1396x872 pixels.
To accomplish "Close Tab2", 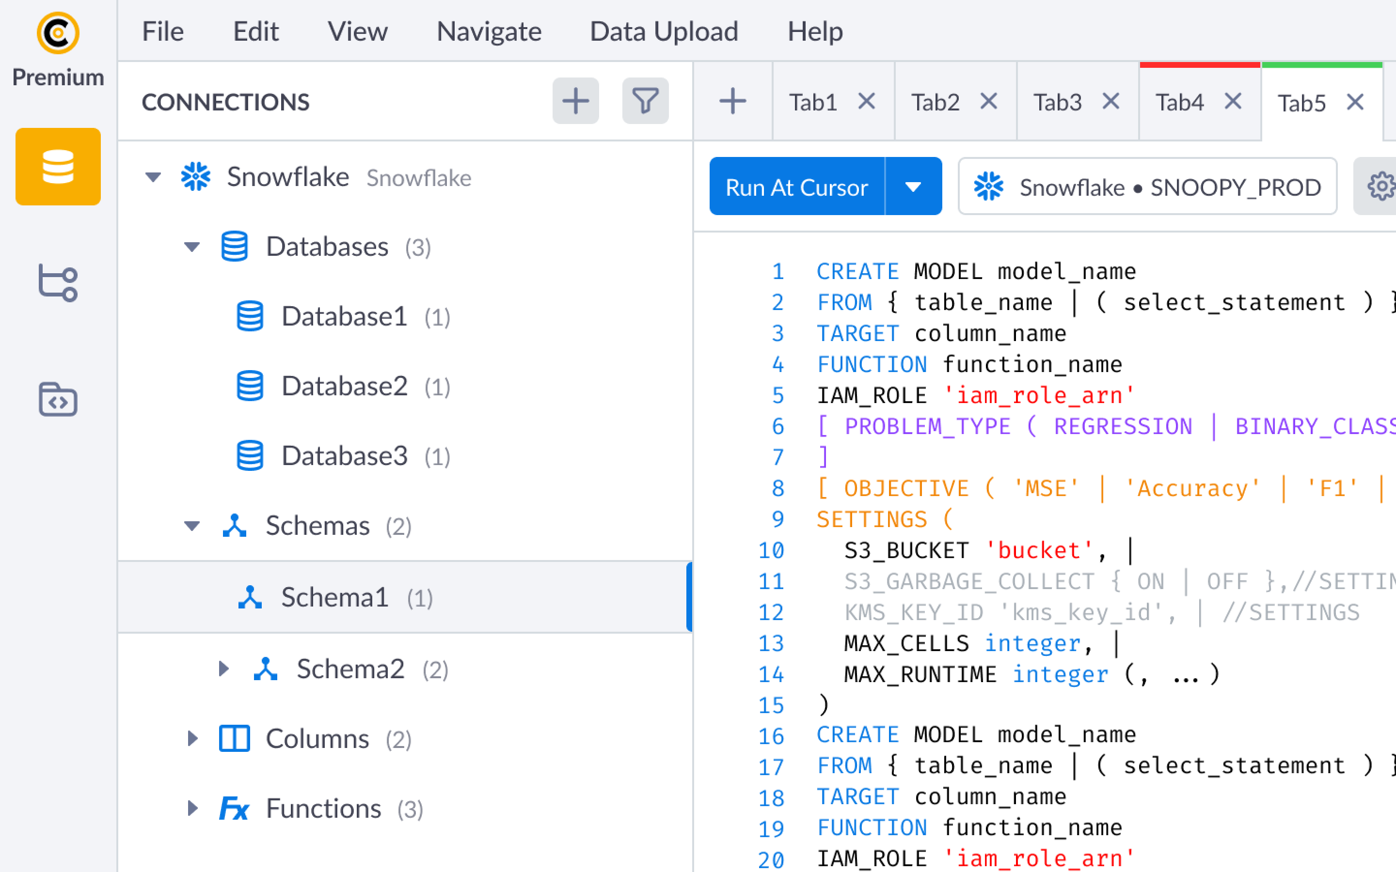I will pyautogui.click(x=989, y=102).
